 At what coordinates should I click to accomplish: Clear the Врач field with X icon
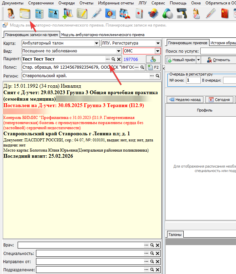point(158,245)
